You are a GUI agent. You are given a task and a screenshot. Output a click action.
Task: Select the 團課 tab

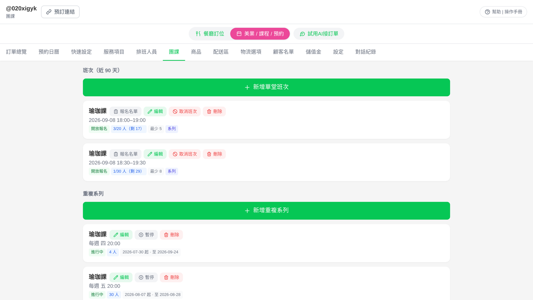174,52
